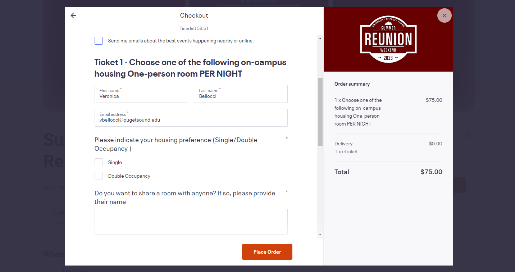This screenshot has width=515, height=272.
Task: Click the scrollbar up arrow
Action: pos(320,38)
